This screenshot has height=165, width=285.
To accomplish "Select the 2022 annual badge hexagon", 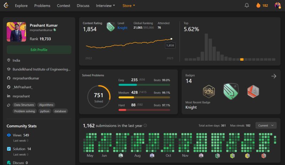I will [x=209, y=91].
